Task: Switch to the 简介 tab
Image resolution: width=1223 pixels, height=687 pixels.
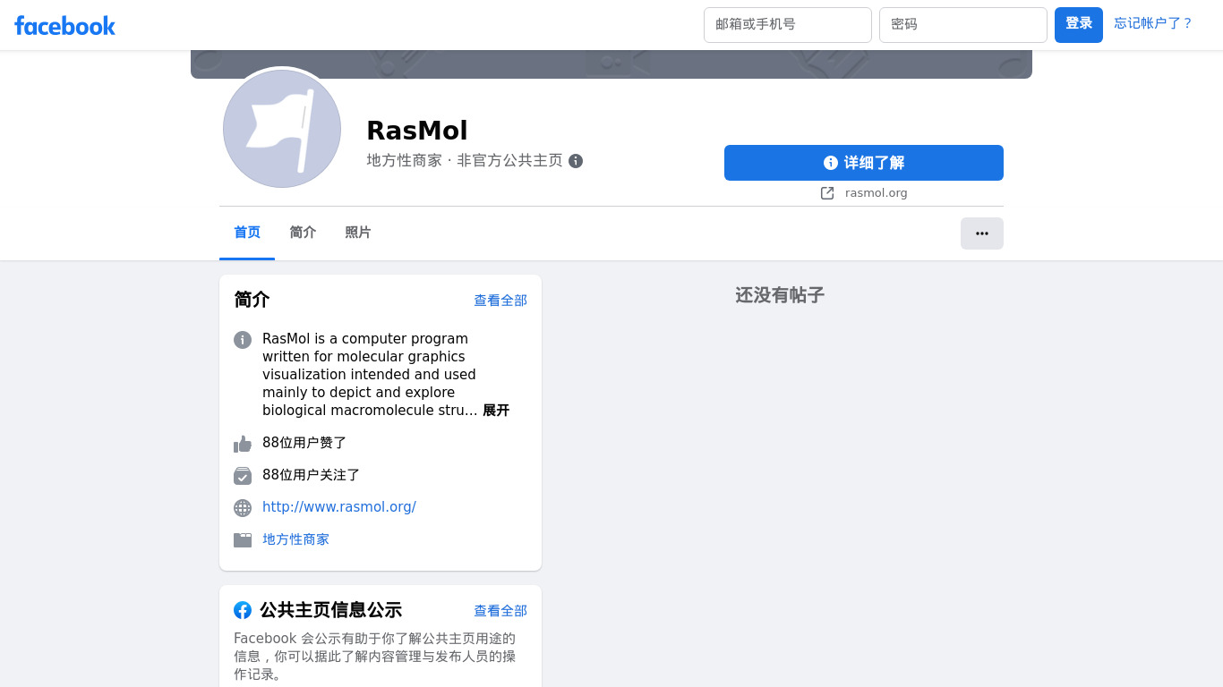Action: point(303,233)
